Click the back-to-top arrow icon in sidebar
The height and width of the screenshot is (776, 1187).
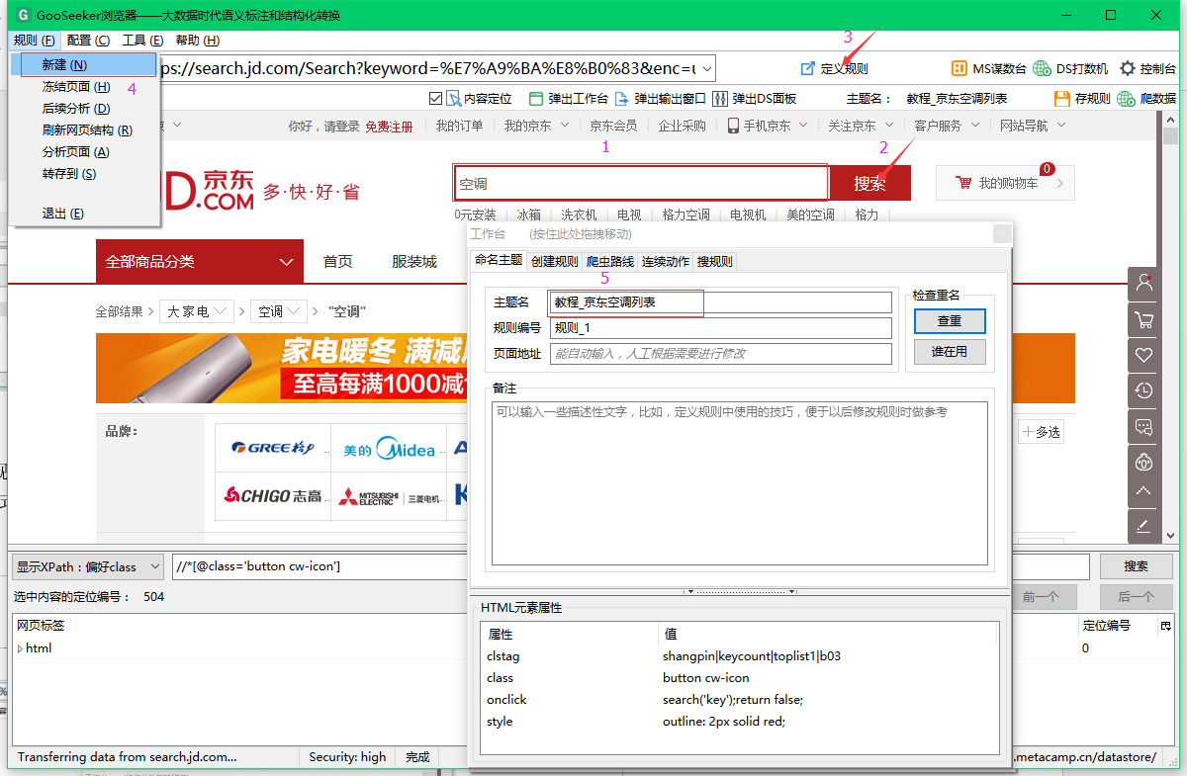coord(1144,491)
